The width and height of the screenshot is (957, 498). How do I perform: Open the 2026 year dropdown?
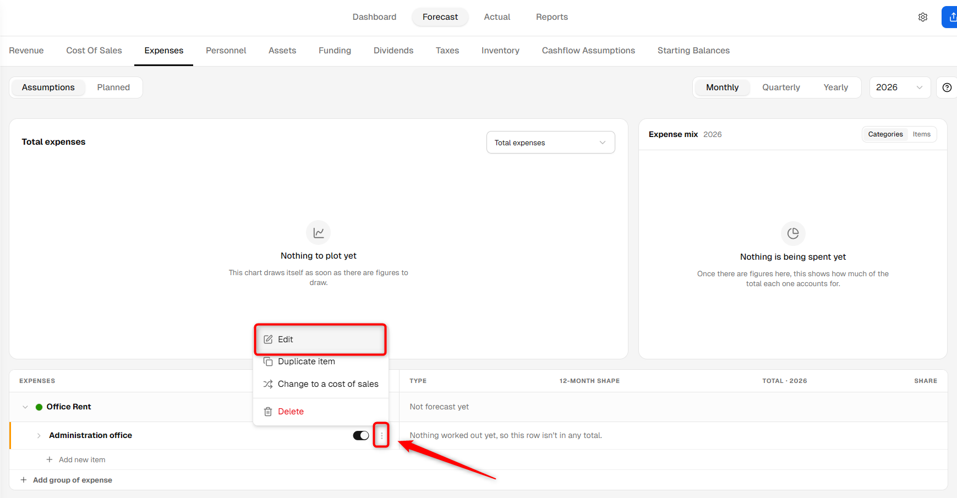[x=900, y=87]
